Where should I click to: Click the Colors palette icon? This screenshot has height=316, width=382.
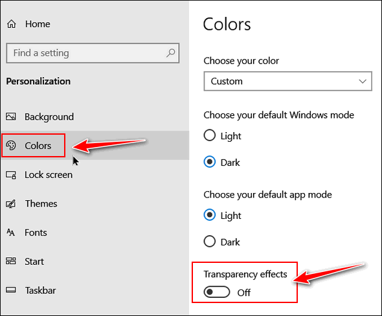[x=11, y=146]
